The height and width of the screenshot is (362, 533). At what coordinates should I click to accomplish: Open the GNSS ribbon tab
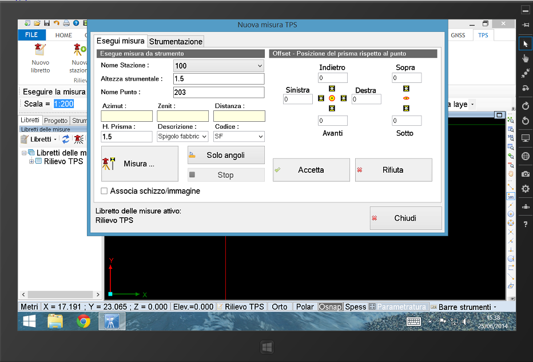[x=458, y=35]
